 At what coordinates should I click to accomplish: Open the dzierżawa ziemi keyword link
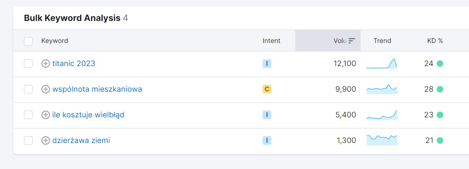(81, 140)
